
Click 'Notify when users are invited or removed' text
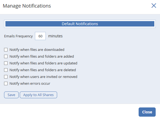click(43, 77)
